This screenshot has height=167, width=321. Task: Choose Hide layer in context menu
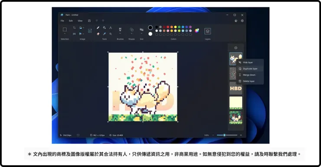(250, 62)
